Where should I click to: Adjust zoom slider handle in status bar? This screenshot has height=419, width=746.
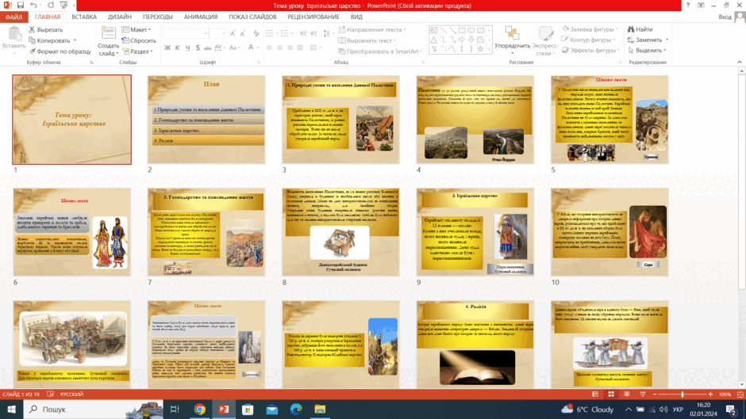click(683, 394)
